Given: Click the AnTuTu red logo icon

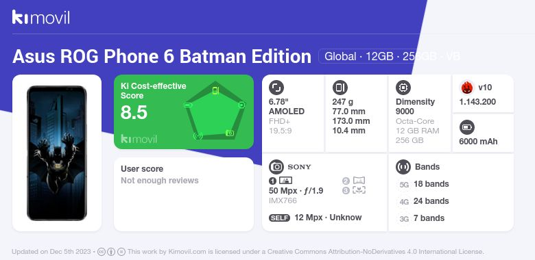Looking at the screenshot, I should tap(467, 88).
